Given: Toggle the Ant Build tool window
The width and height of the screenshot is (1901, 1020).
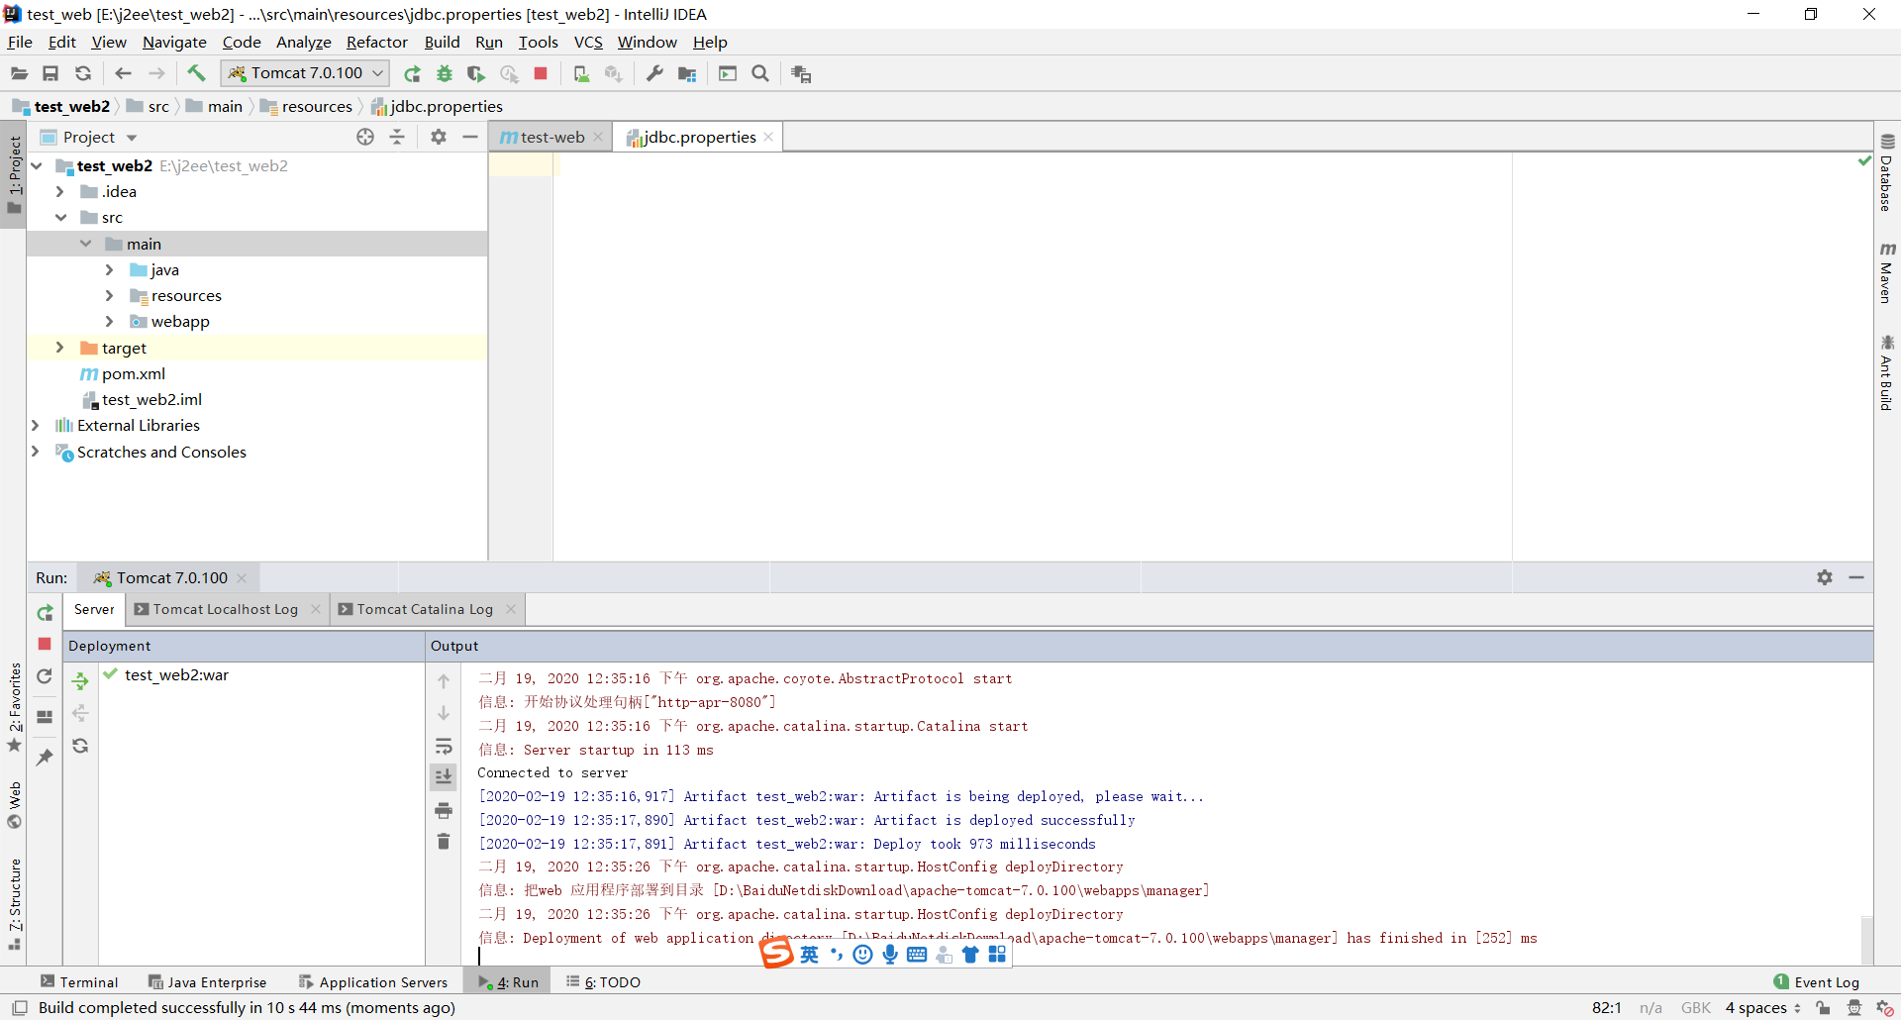Looking at the screenshot, I should click(x=1887, y=372).
